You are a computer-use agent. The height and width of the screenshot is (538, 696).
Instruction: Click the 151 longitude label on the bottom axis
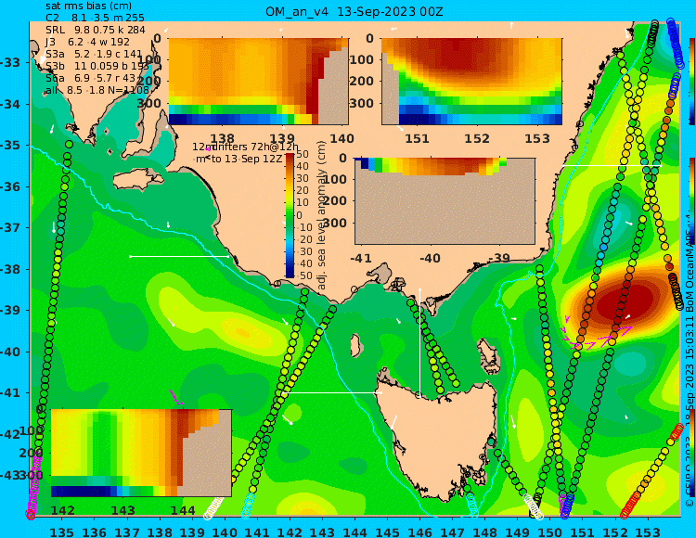pos(583,532)
